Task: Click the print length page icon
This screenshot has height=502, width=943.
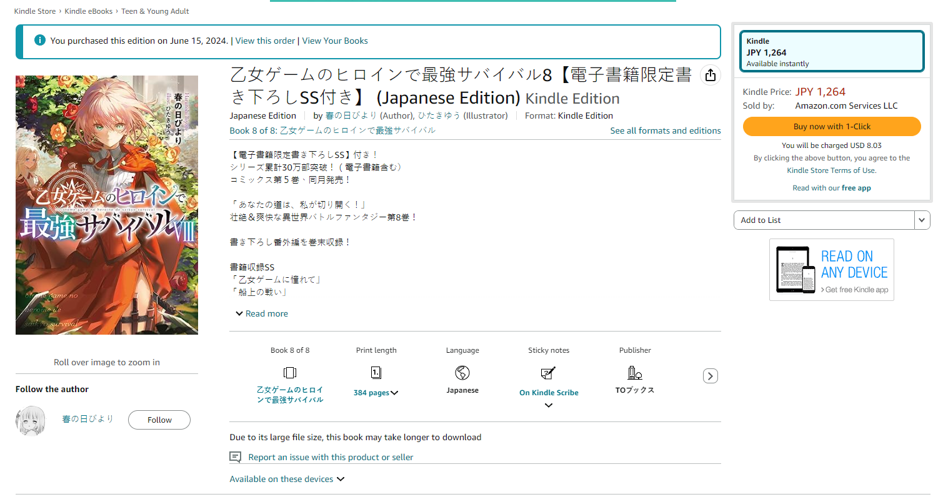Action: point(376,373)
